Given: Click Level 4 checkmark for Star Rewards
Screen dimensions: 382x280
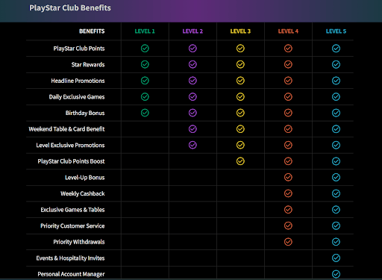Looking at the screenshot, I should pyautogui.click(x=288, y=64).
